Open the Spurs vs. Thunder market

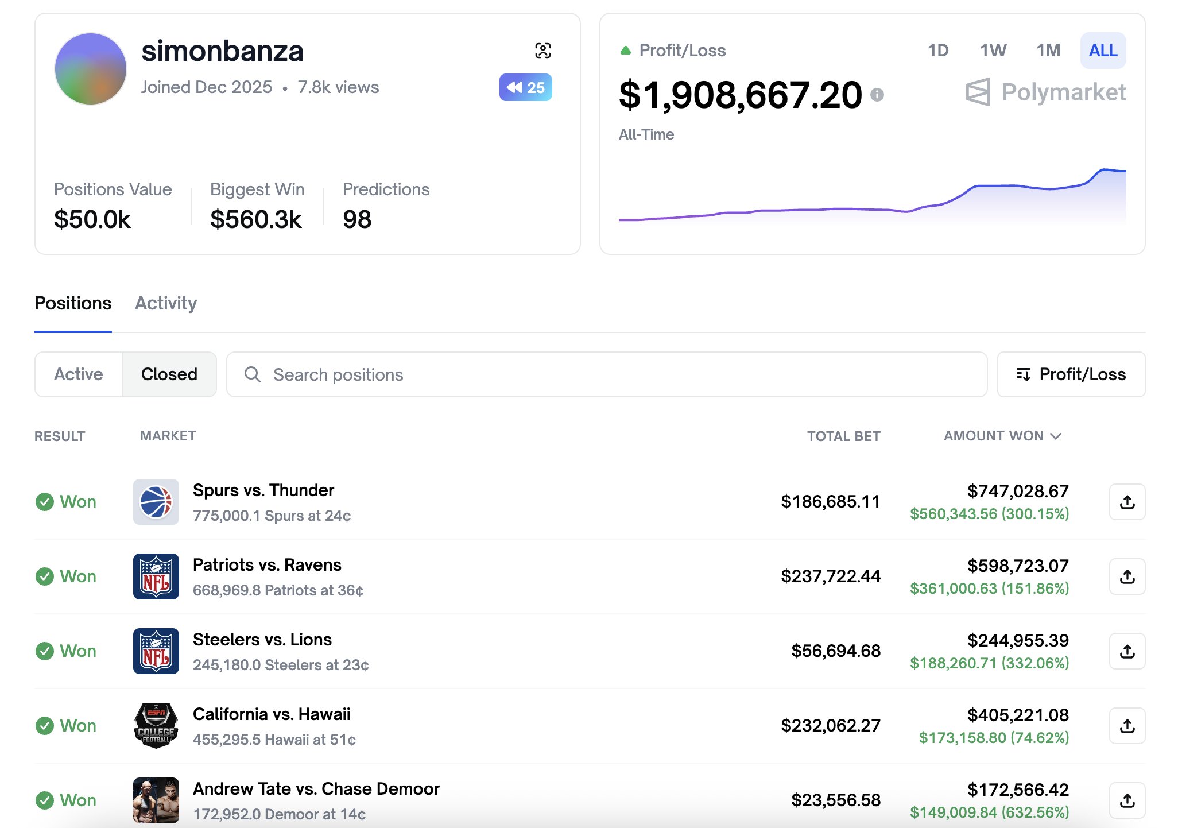(263, 490)
